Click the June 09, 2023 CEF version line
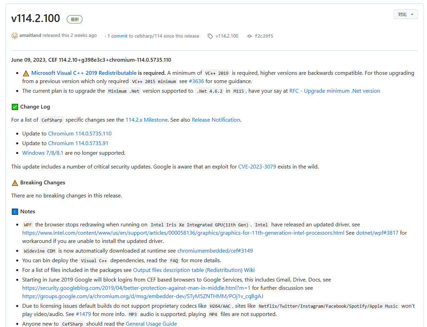Viewport: 427px width, 327px height. (91, 60)
